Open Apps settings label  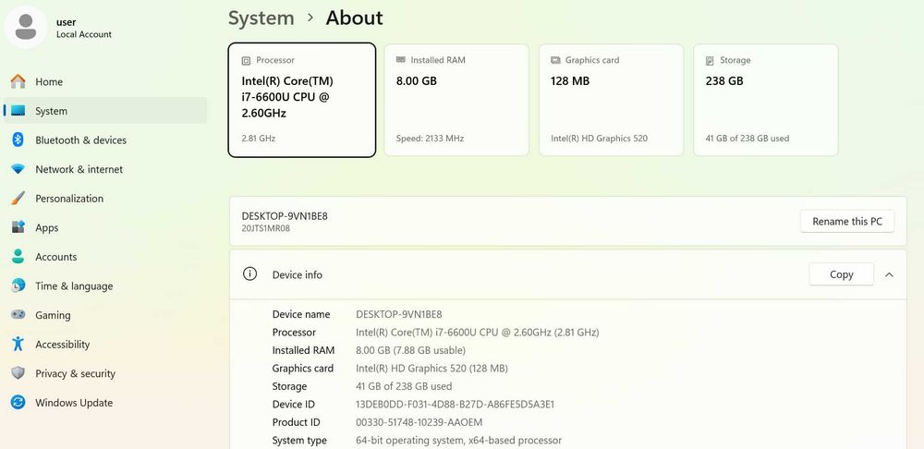(46, 228)
